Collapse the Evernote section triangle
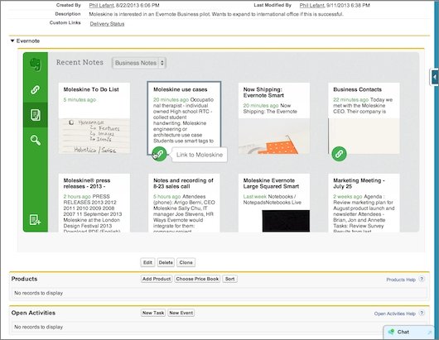 12,41
